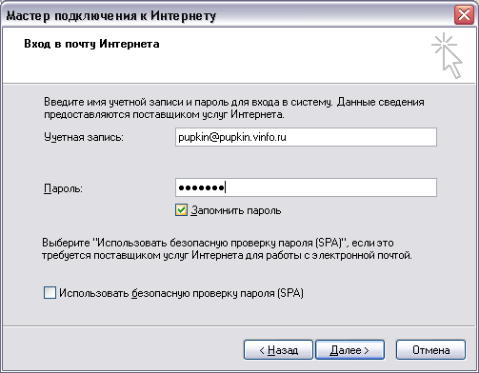Go back with the Назад button
The width and height of the screenshot is (479, 373).
pyautogui.click(x=278, y=350)
